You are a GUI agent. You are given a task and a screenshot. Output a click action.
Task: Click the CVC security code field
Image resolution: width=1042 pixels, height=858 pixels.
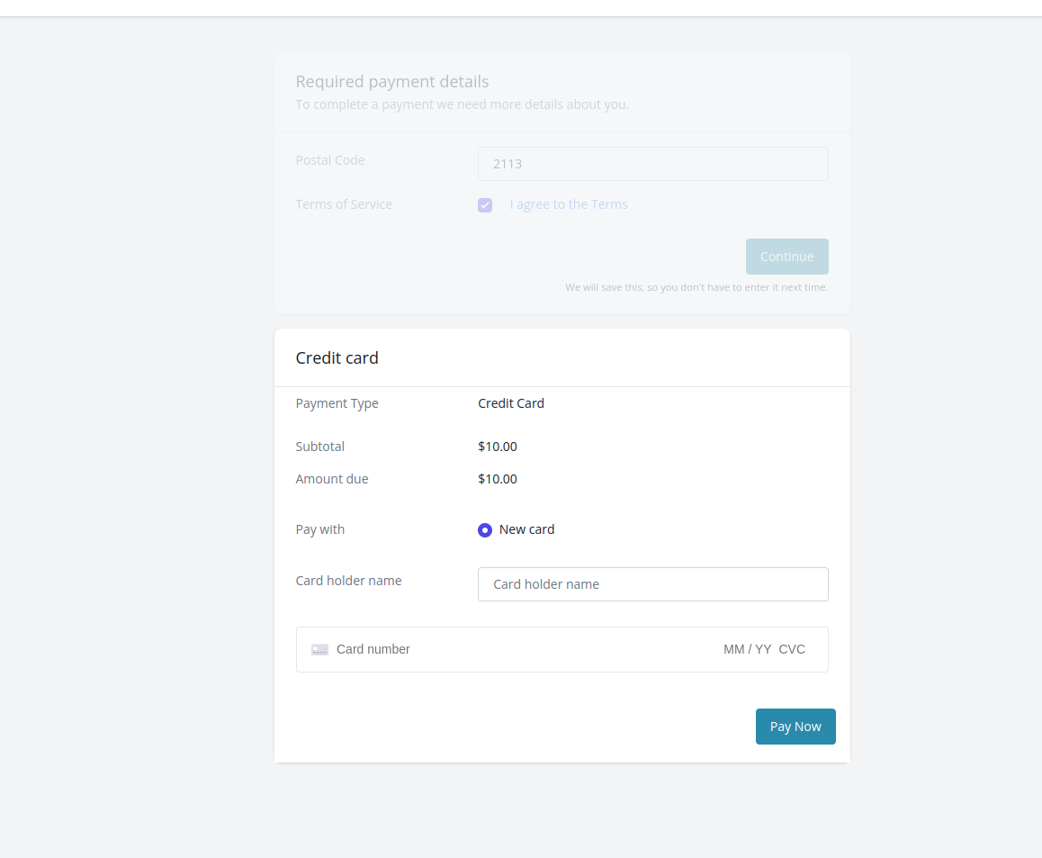[x=792, y=648]
